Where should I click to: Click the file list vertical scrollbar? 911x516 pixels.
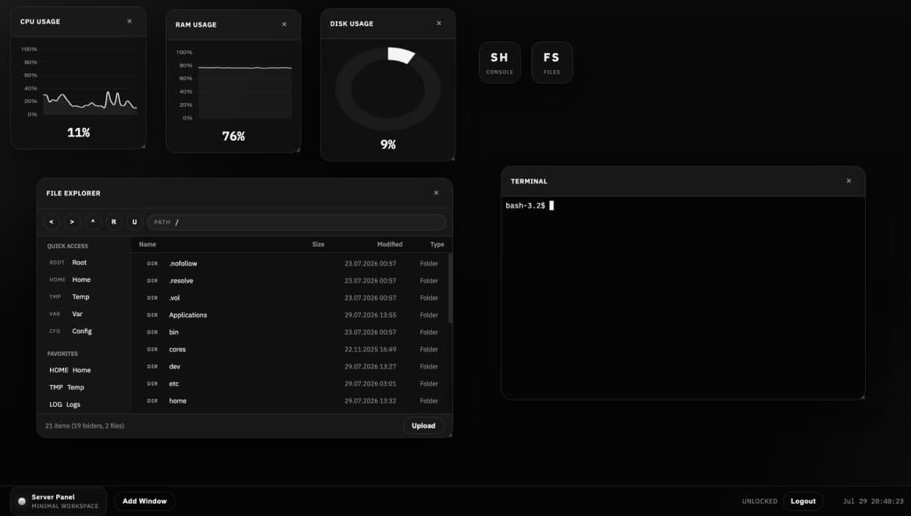click(x=450, y=289)
